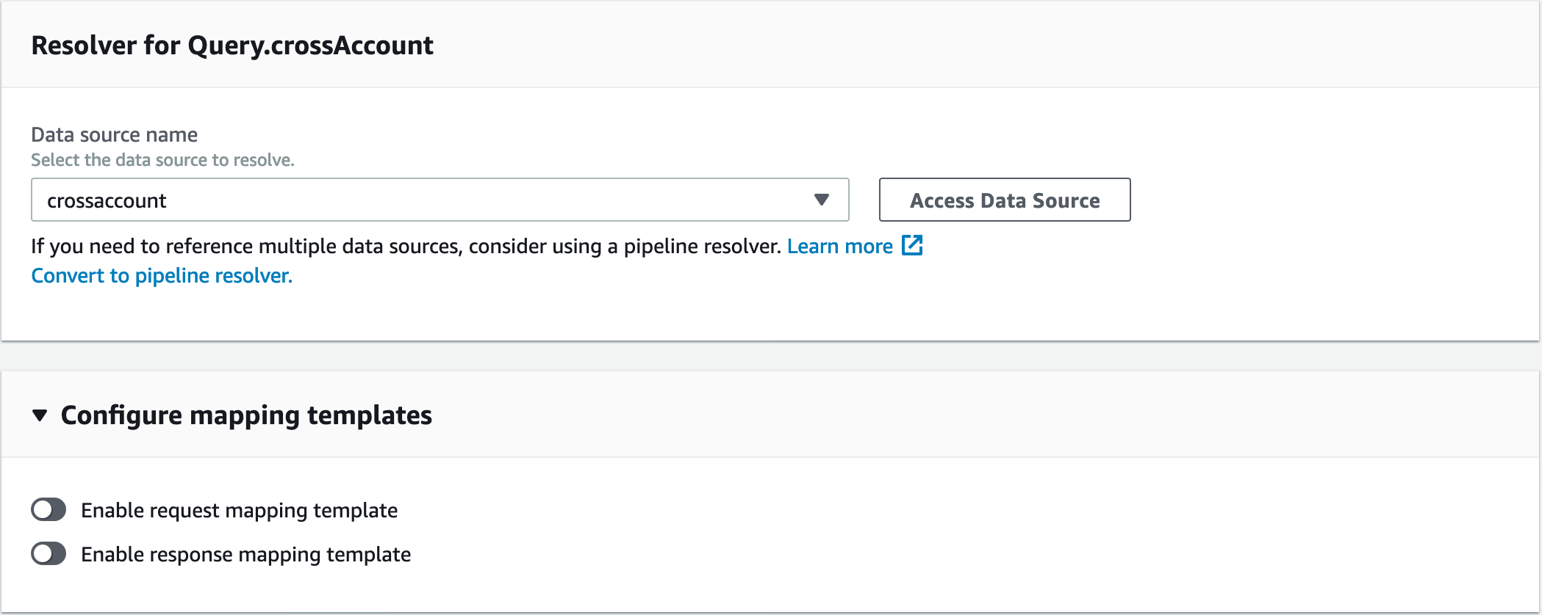This screenshot has width=1542, height=615.
Task: Click the dropdown arrow in the data source field
Action: coord(822,200)
